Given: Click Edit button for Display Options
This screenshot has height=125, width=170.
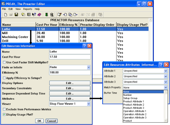Looking at the screenshot, I should tap(70, 83).
